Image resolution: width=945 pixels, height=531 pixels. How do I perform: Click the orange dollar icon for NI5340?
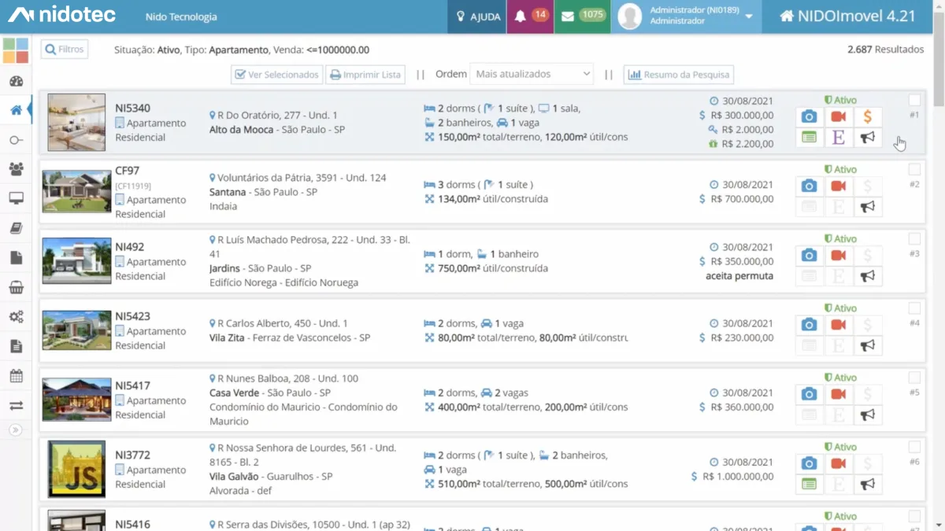click(867, 116)
